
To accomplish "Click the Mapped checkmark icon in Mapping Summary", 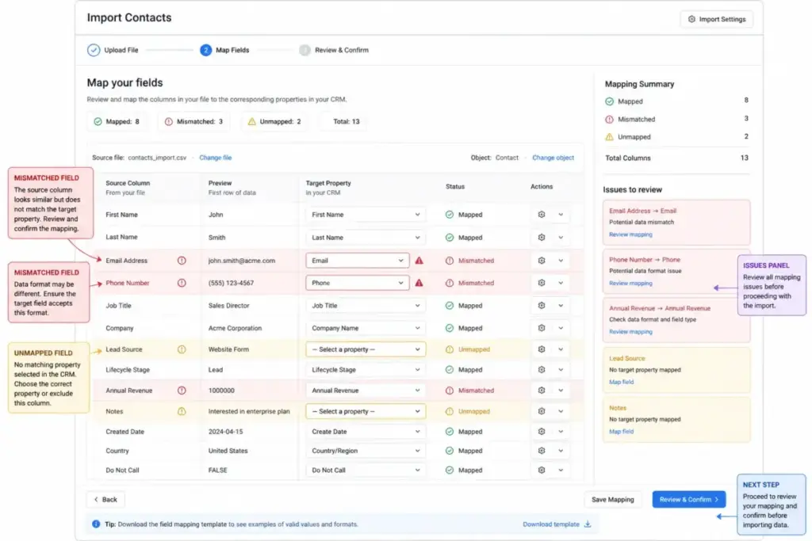I will (x=610, y=101).
